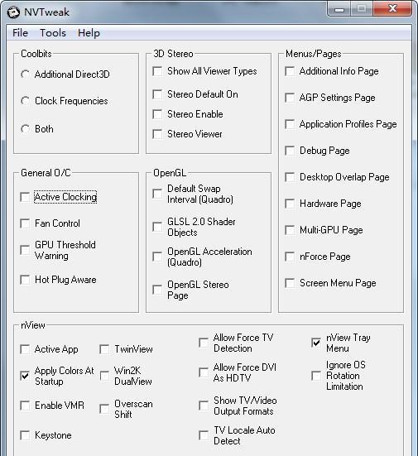This screenshot has width=418, height=456.
Task: Enable Ignore OS Rotation Limitation
Action: point(316,376)
